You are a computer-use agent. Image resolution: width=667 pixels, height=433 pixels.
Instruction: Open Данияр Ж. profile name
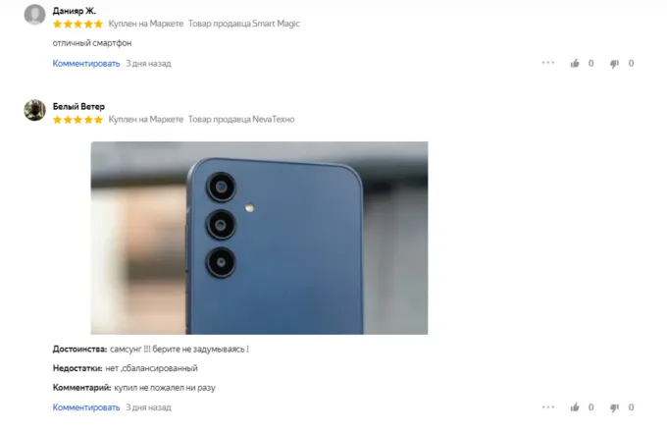click(74, 11)
